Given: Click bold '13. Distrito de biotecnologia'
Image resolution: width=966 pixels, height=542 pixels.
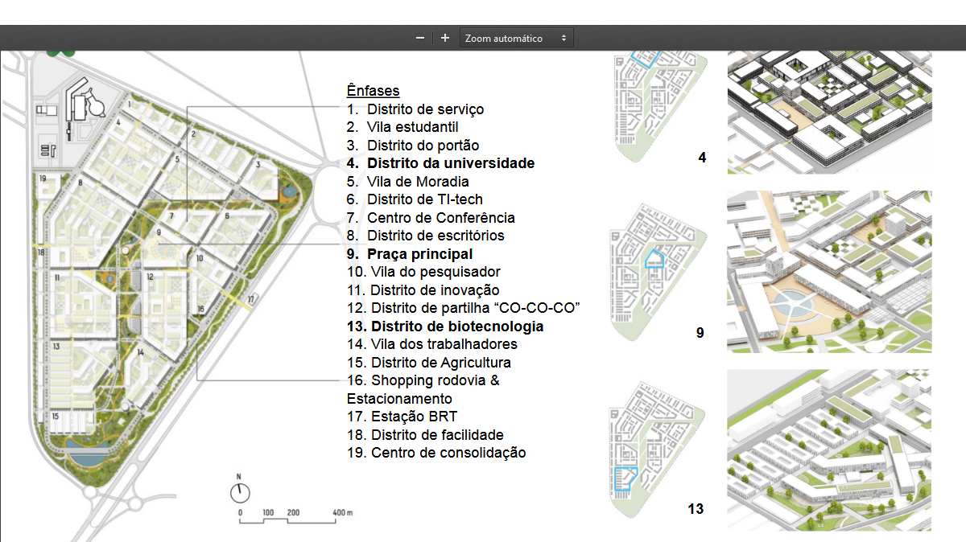Looking at the screenshot, I should (445, 326).
